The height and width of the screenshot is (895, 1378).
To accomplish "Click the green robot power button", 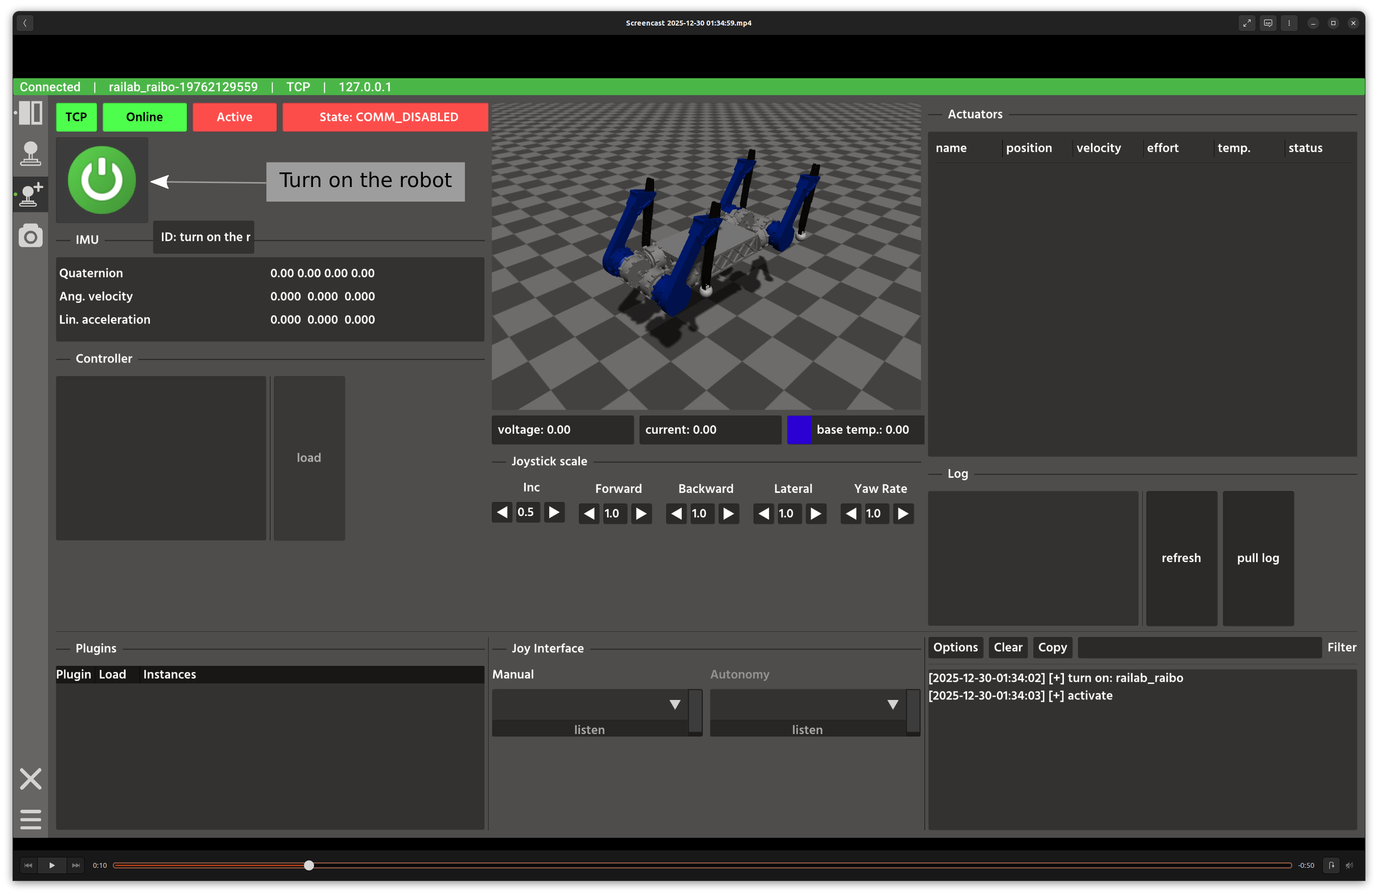I will click(x=102, y=180).
